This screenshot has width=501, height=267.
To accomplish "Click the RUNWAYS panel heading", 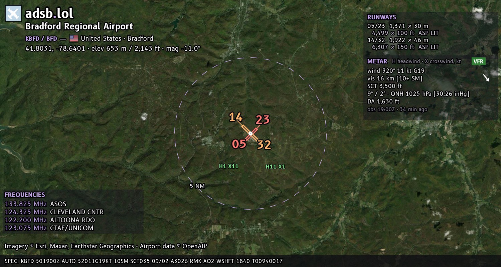I will [381, 17].
